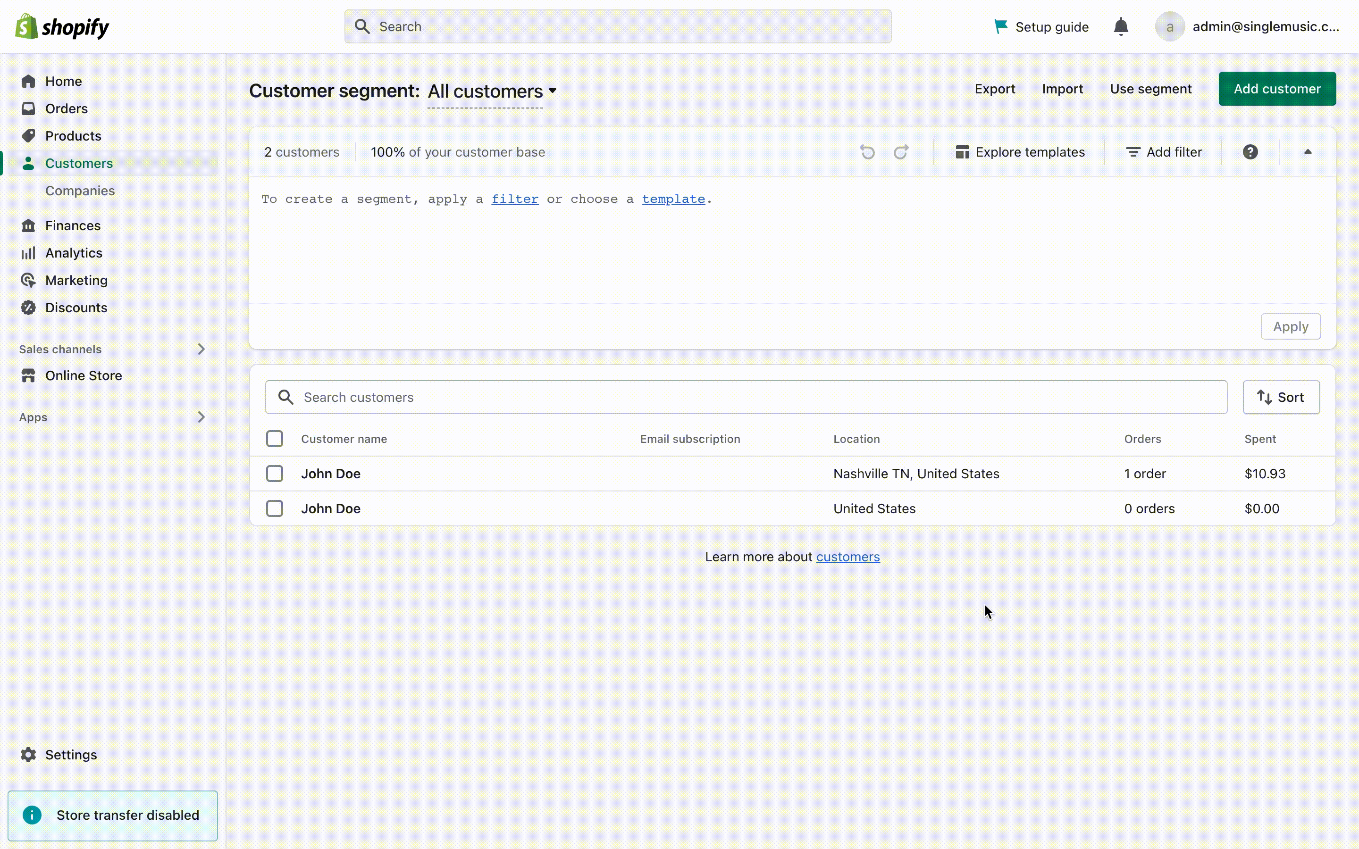
Task: Click Nashville TN, United States location
Action: click(x=916, y=474)
